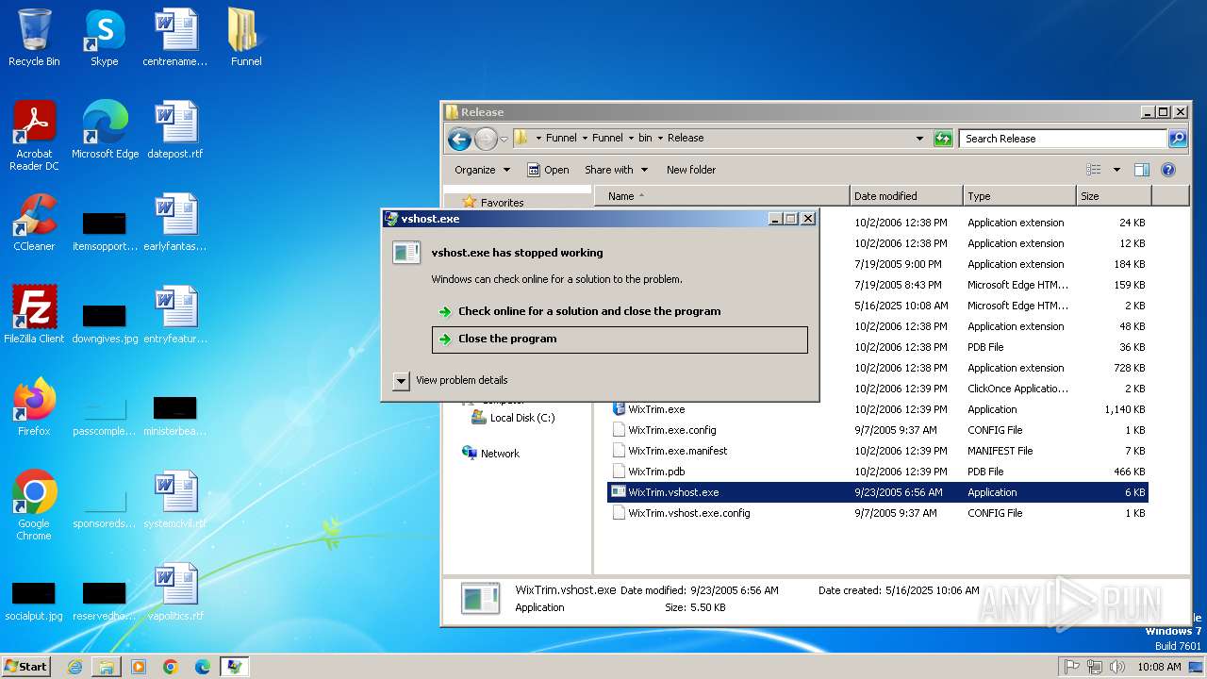Open earlyfantas document on desktop
The height and width of the screenshot is (679, 1207).
click(x=175, y=223)
